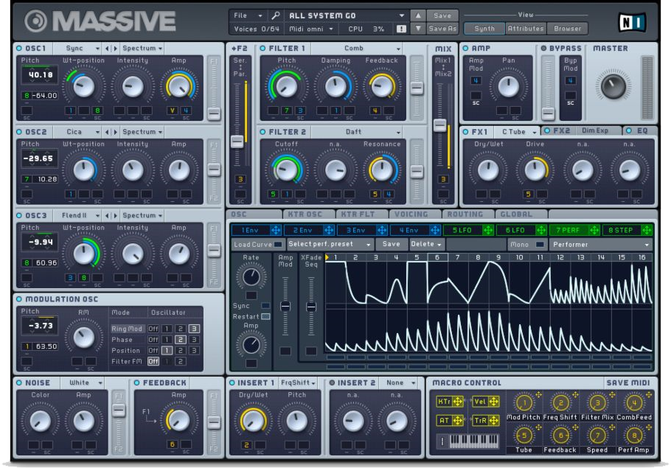The height and width of the screenshot is (468, 671).
Task: Click the OSC1 Pitch value field 40.18
Action: 40,75
